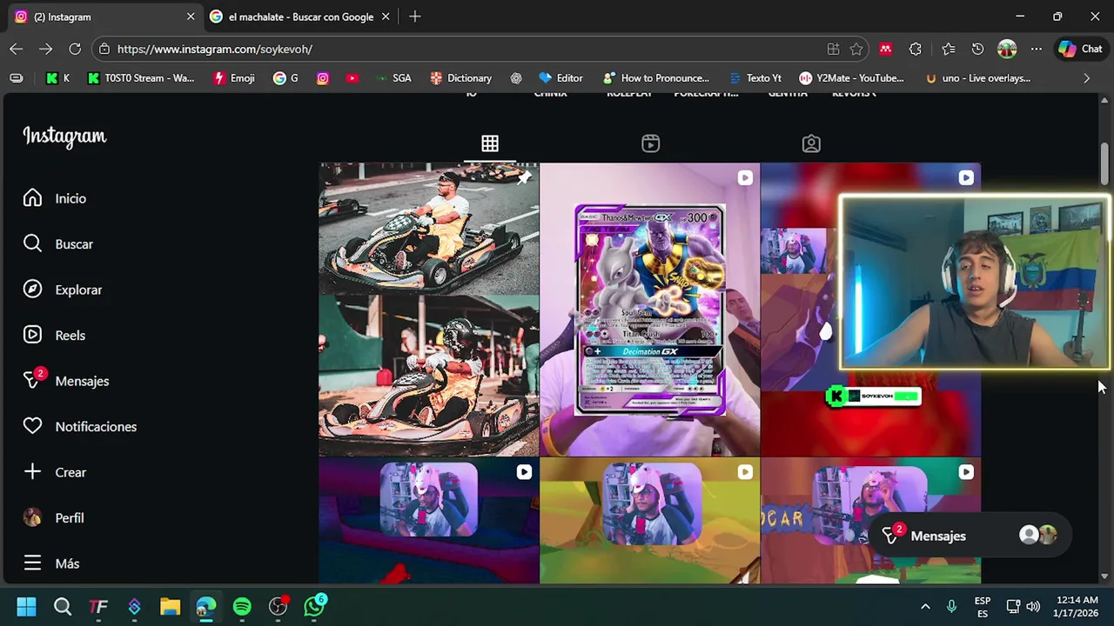Close the el machalate Google tab

386,17
